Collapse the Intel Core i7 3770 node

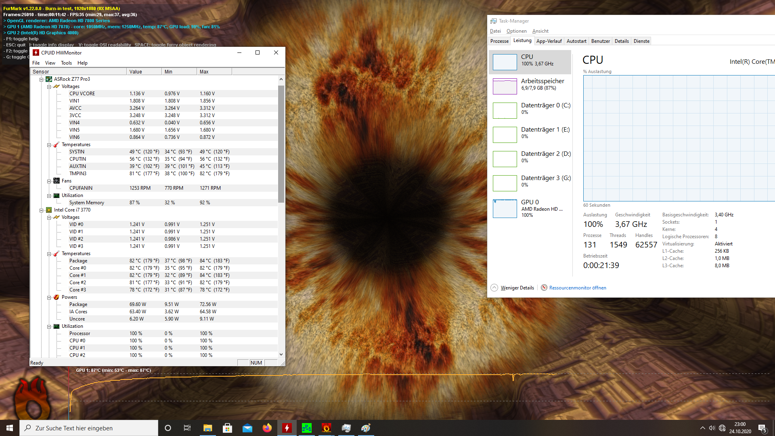pyautogui.click(x=41, y=210)
